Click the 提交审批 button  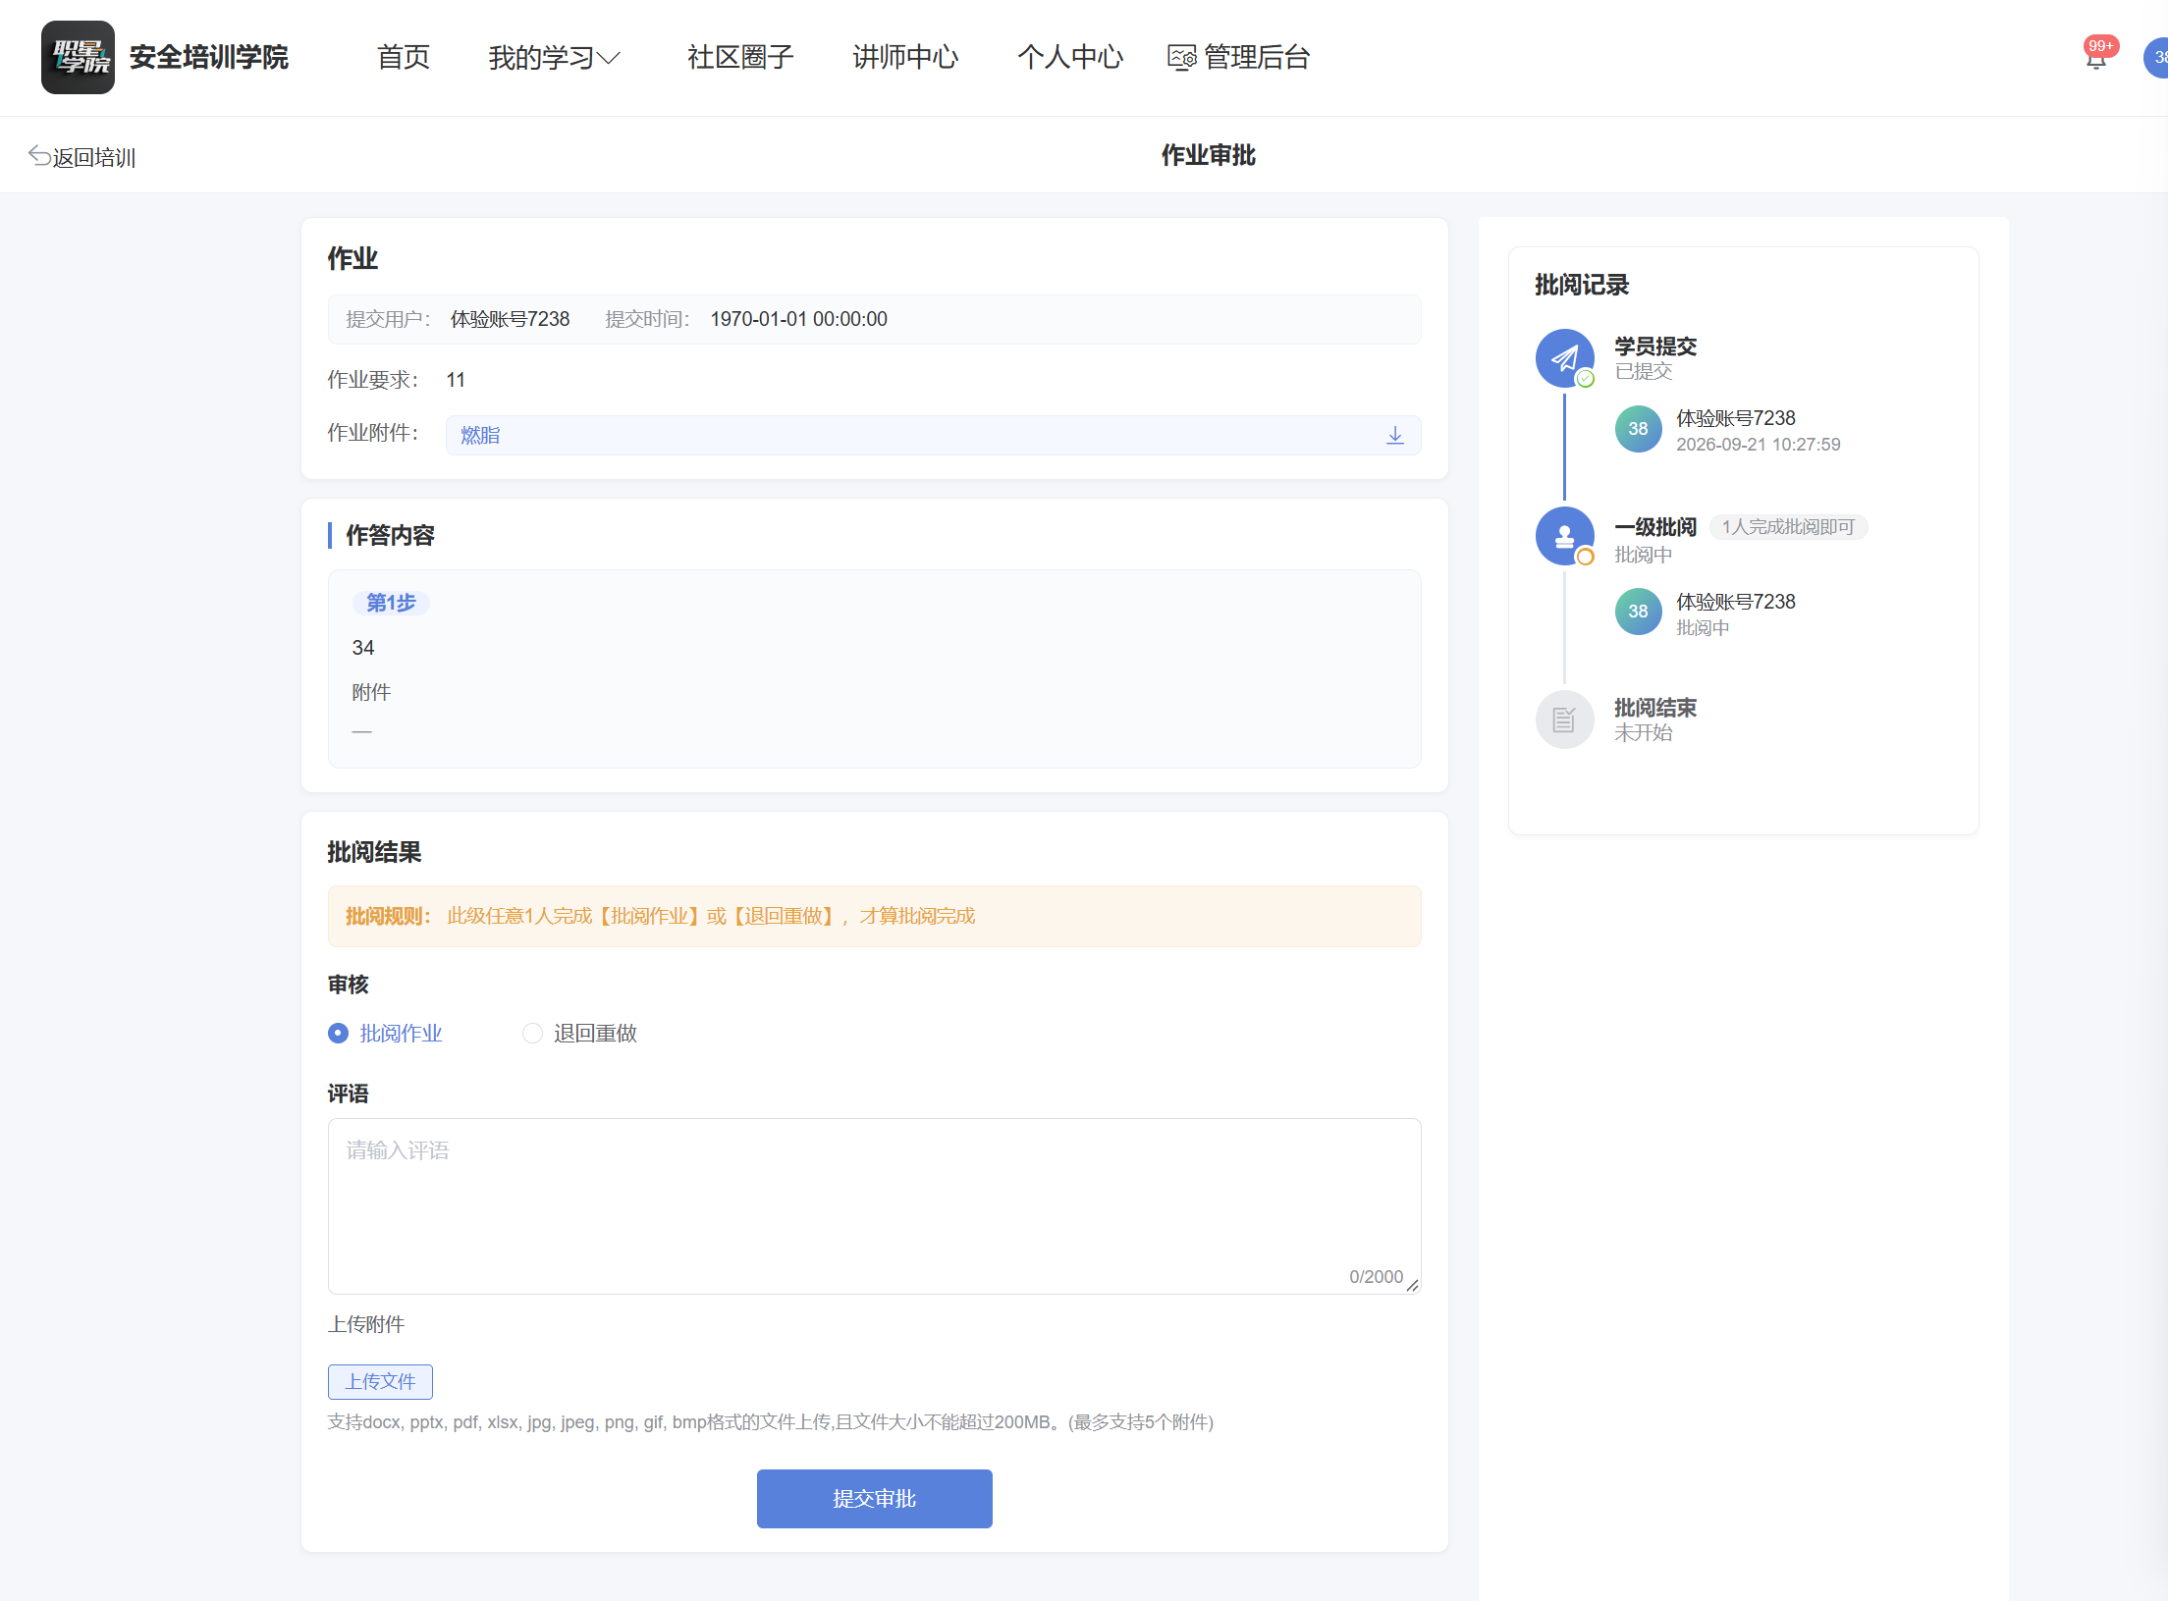click(x=874, y=1498)
